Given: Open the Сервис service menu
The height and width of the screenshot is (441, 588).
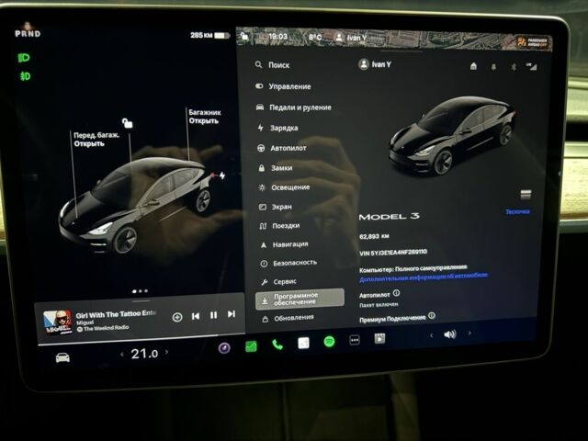Looking at the screenshot, I should (278, 282).
